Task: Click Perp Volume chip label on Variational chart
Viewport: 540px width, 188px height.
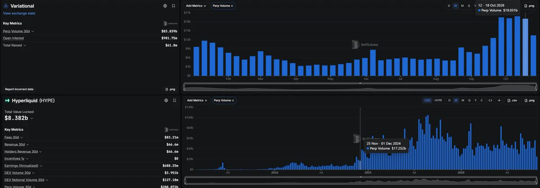Action: tap(220, 6)
